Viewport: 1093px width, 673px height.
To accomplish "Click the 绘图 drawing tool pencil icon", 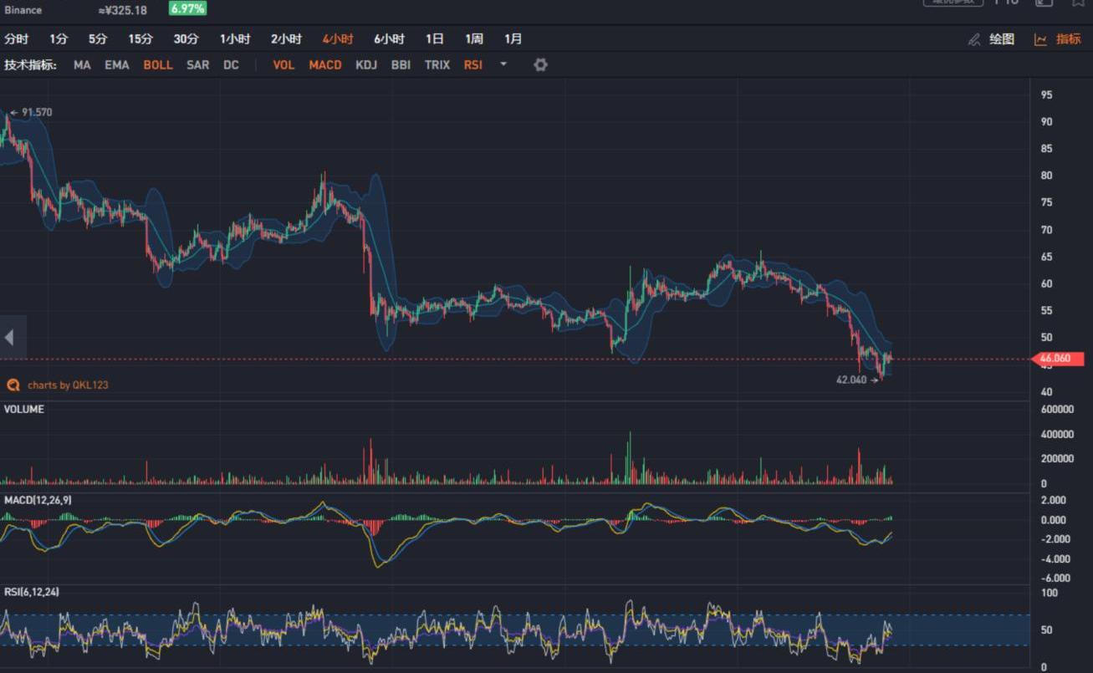I will click(974, 39).
